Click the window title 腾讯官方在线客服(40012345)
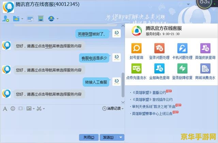 point(47,4)
